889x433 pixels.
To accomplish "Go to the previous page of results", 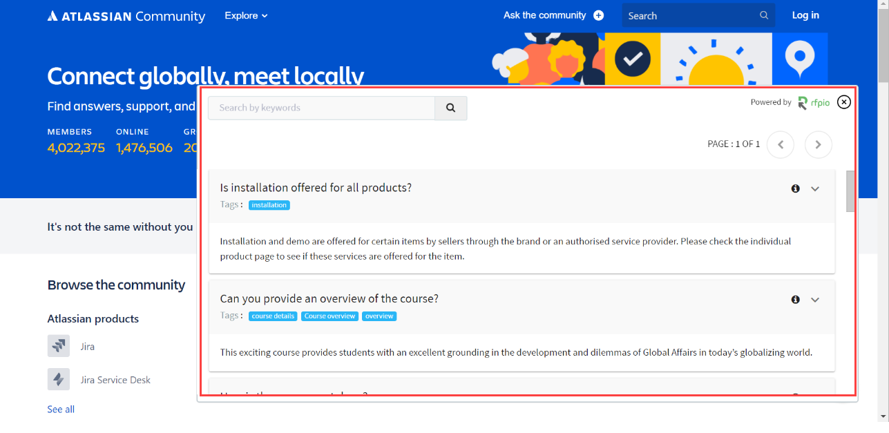I will coord(781,144).
